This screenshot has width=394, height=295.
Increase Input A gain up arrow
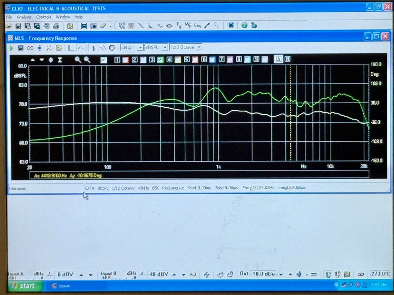(x=81, y=275)
